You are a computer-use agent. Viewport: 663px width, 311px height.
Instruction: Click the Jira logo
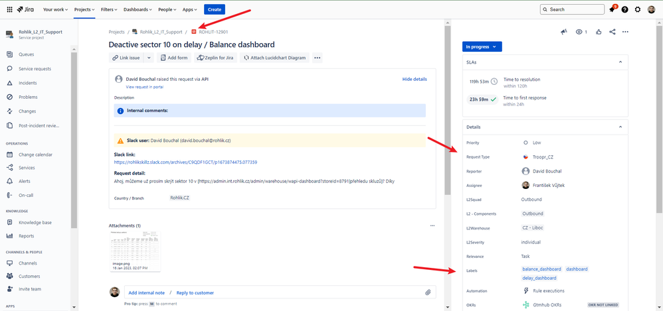tap(26, 9)
